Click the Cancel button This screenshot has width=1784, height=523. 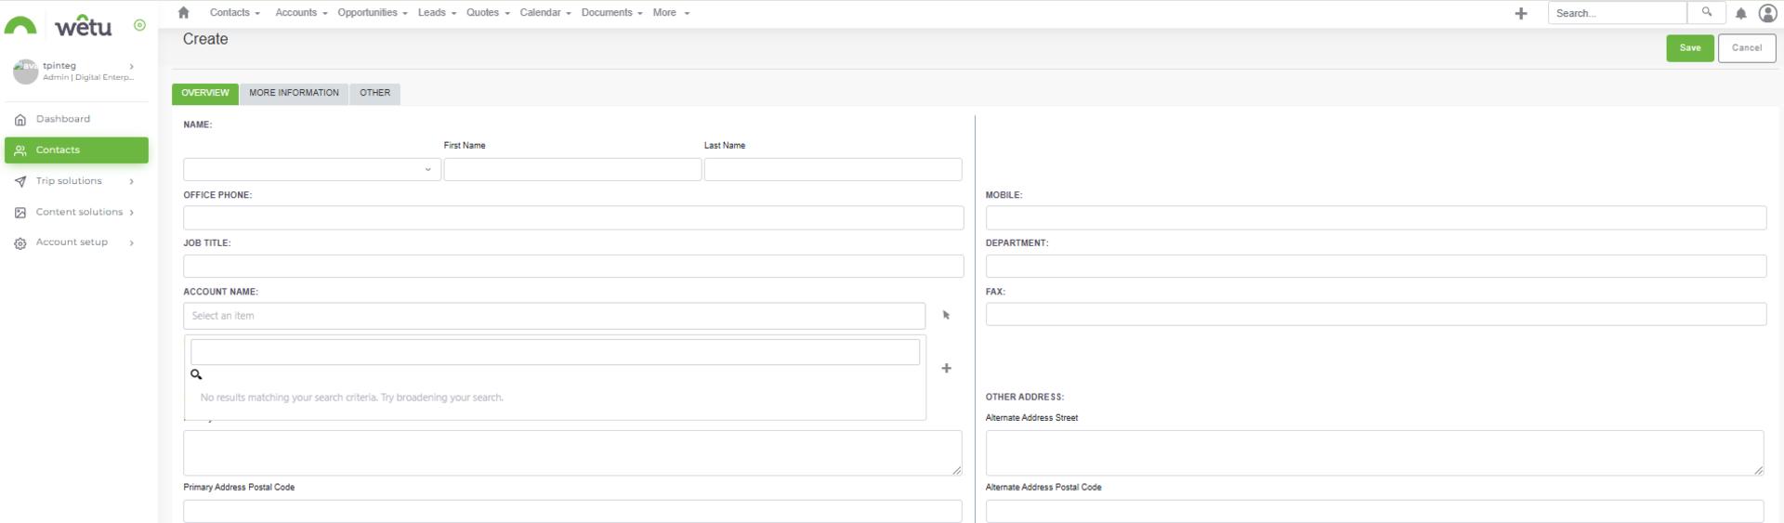(1746, 48)
